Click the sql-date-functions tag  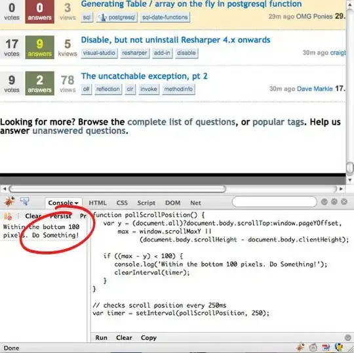click(x=165, y=17)
